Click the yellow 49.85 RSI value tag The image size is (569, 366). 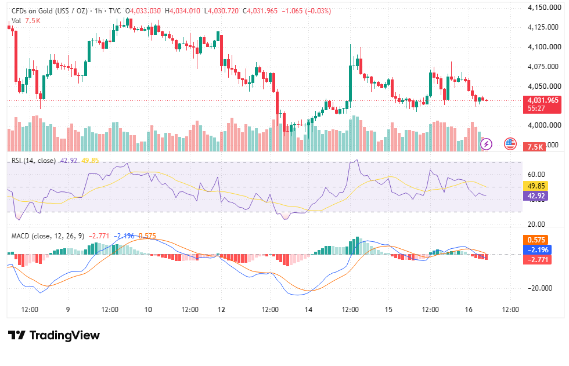click(535, 186)
